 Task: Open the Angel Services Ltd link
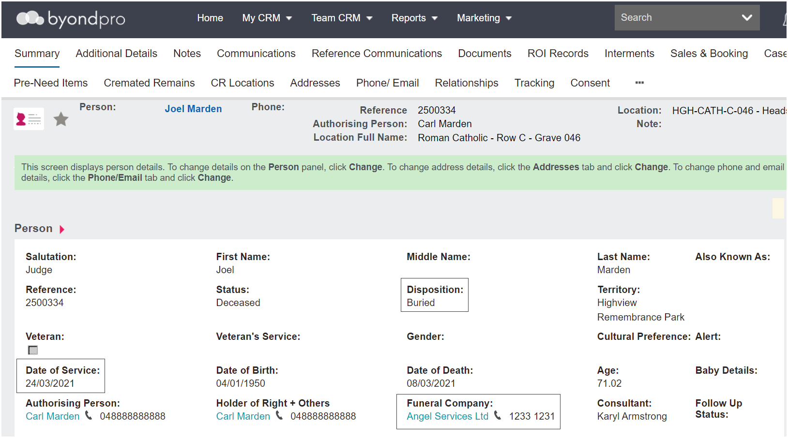tap(448, 416)
